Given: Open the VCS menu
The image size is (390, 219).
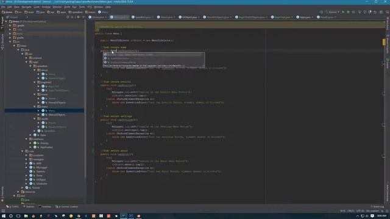Looking at the screenshot, I should coord(90,7).
